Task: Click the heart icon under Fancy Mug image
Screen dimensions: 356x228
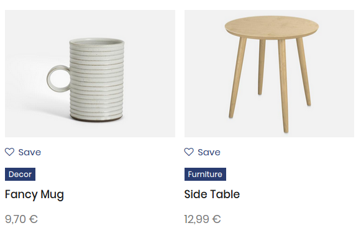Action: pyautogui.click(x=9, y=152)
